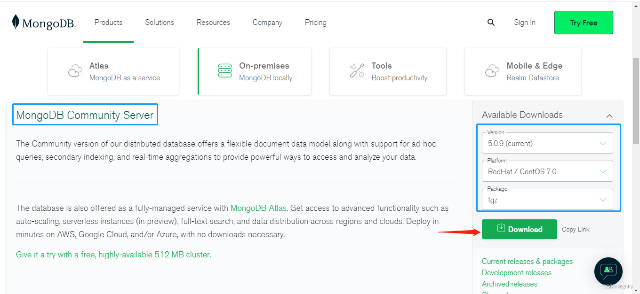640x294 pixels.
Task: Click Copy Link next to Download
Action: (576, 229)
